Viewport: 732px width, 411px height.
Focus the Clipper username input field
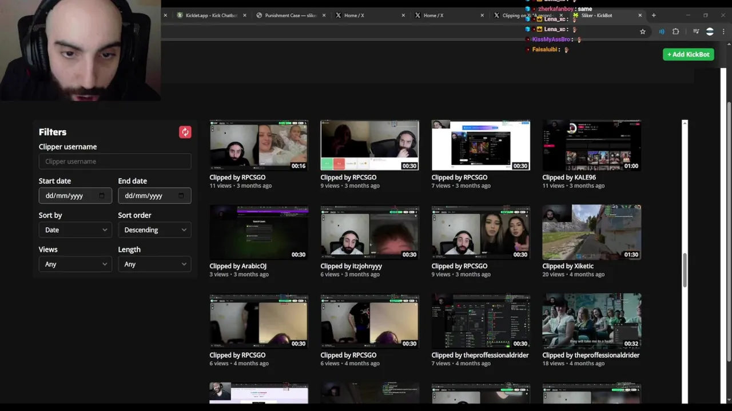tap(115, 162)
